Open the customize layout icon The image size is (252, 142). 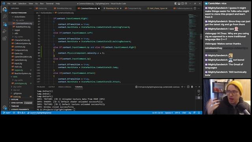coord(186,4)
